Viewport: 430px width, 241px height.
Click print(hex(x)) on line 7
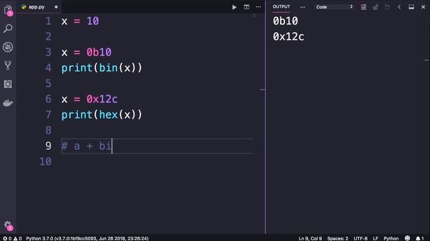click(101, 114)
